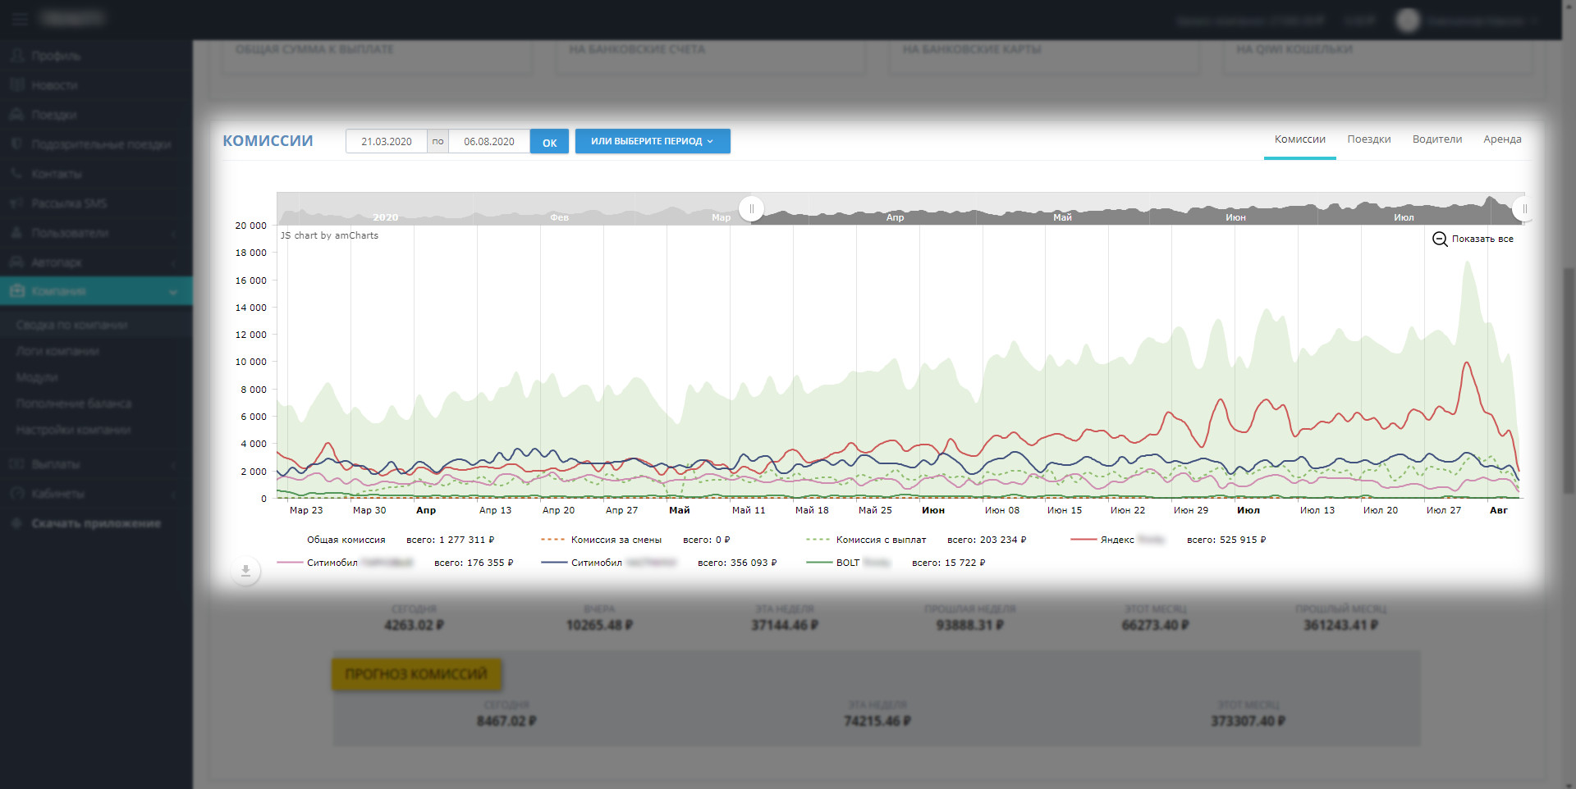Click the end date field 06.08.2020

point(489,142)
